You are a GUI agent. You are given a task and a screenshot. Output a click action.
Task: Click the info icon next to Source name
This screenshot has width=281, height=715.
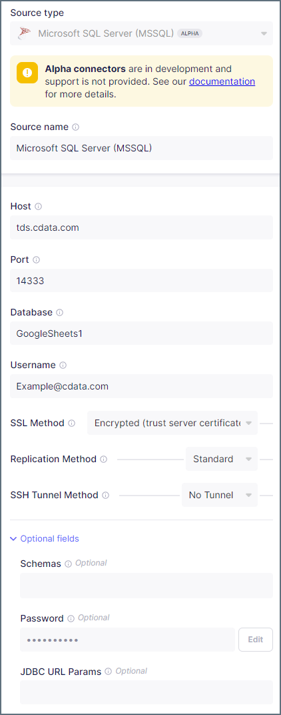76,127
